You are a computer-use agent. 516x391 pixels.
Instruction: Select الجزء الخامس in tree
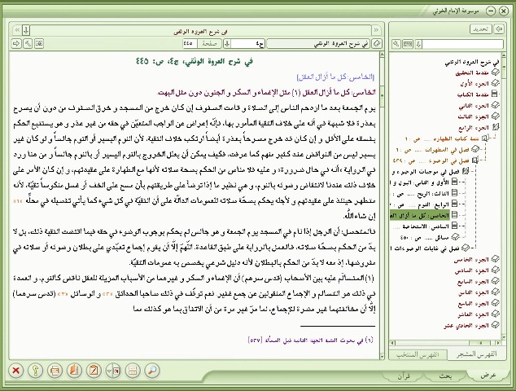pyautogui.click(x=471, y=260)
